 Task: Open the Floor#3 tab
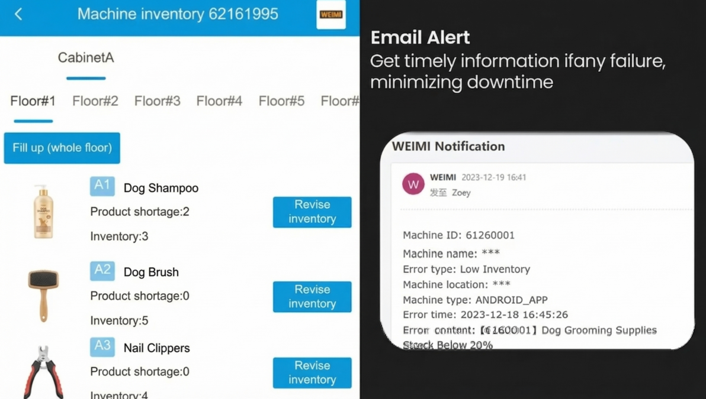[157, 101]
